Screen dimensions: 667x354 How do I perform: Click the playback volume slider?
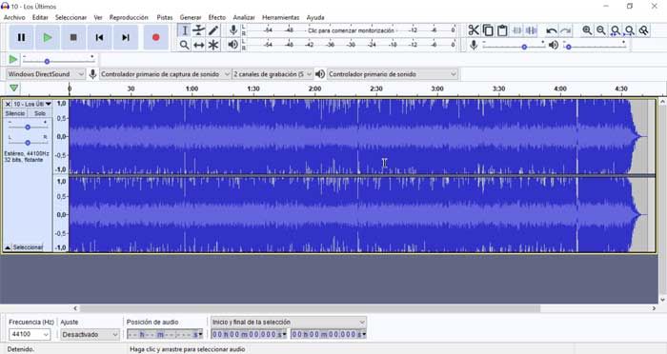(595, 46)
